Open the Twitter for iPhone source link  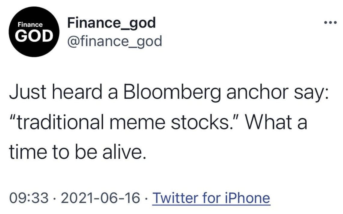tap(211, 198)
